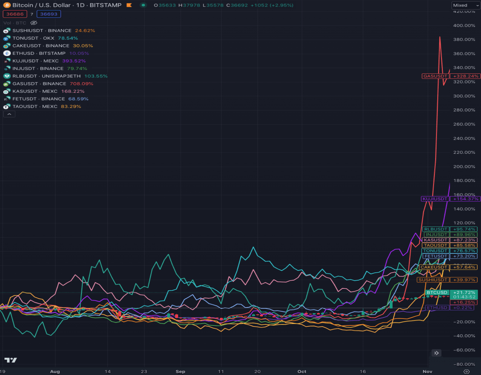Collapse the legend with the up chevron
The height and width of the screenshot is (375, 481).
[9, 114]
